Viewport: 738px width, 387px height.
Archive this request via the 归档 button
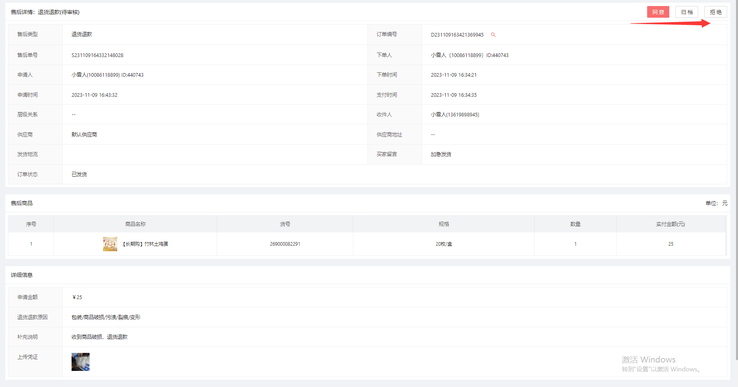[687, 12]
